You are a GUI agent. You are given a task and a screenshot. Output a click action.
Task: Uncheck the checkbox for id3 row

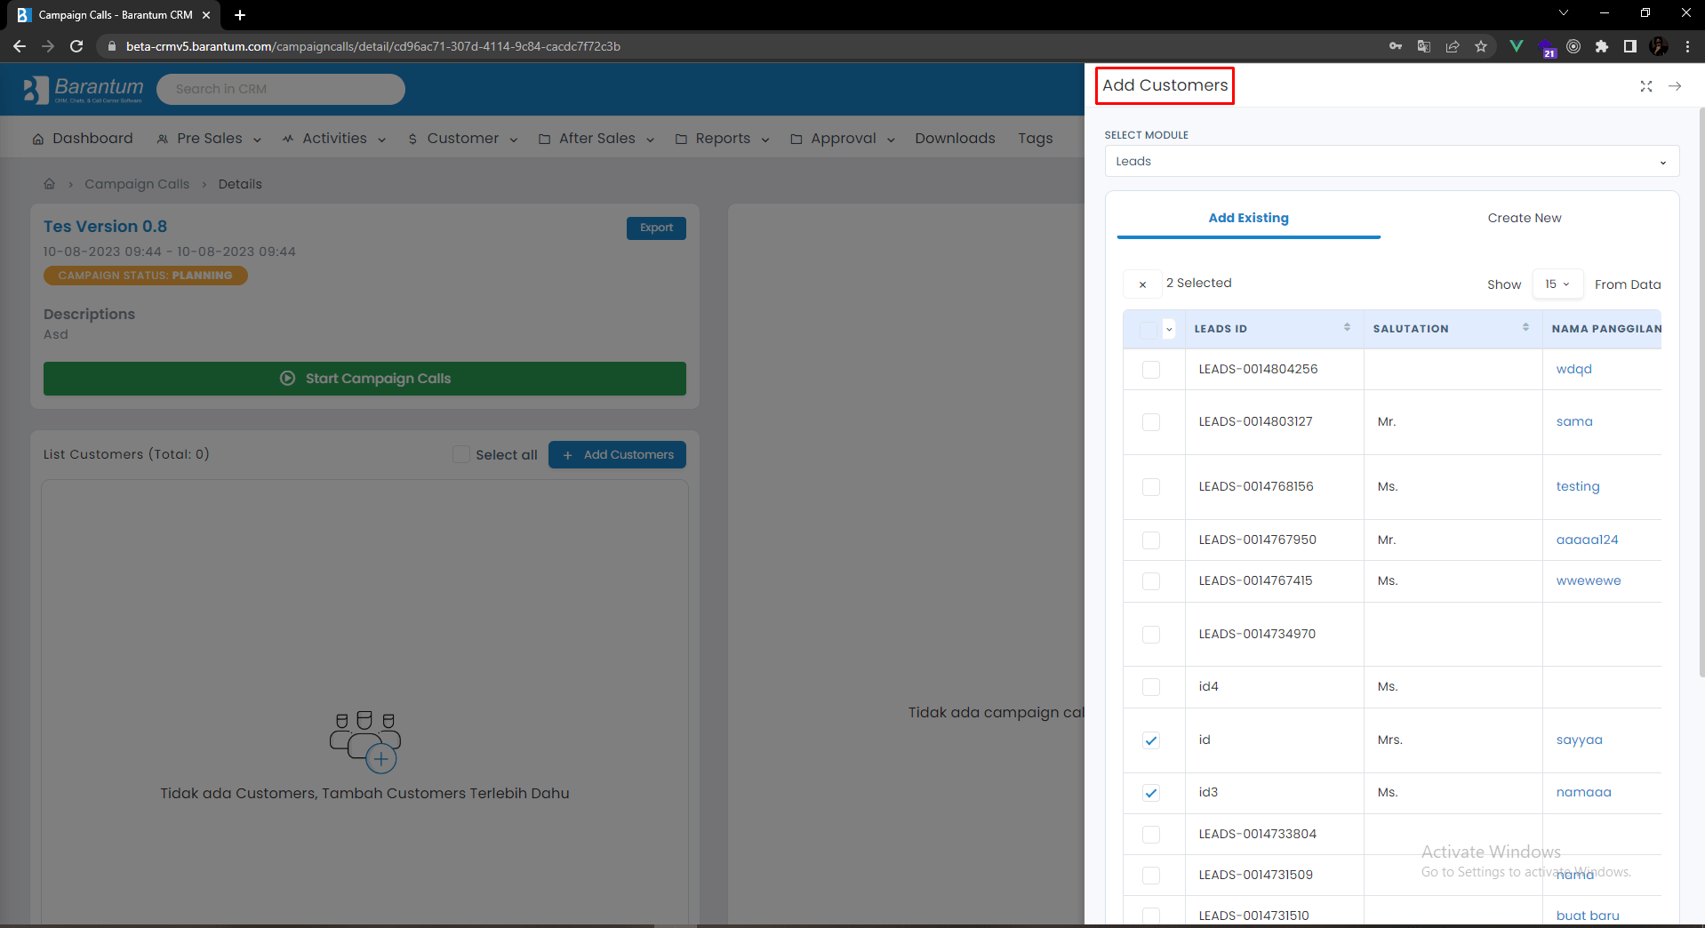point(1151,793)
